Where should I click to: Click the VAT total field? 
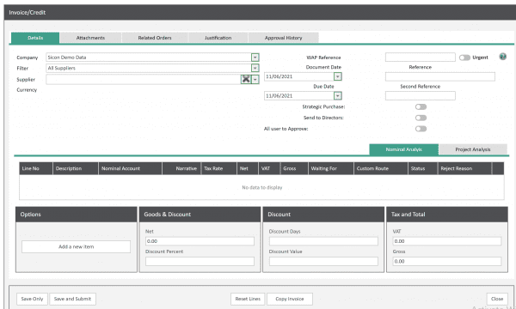[447, 241]
